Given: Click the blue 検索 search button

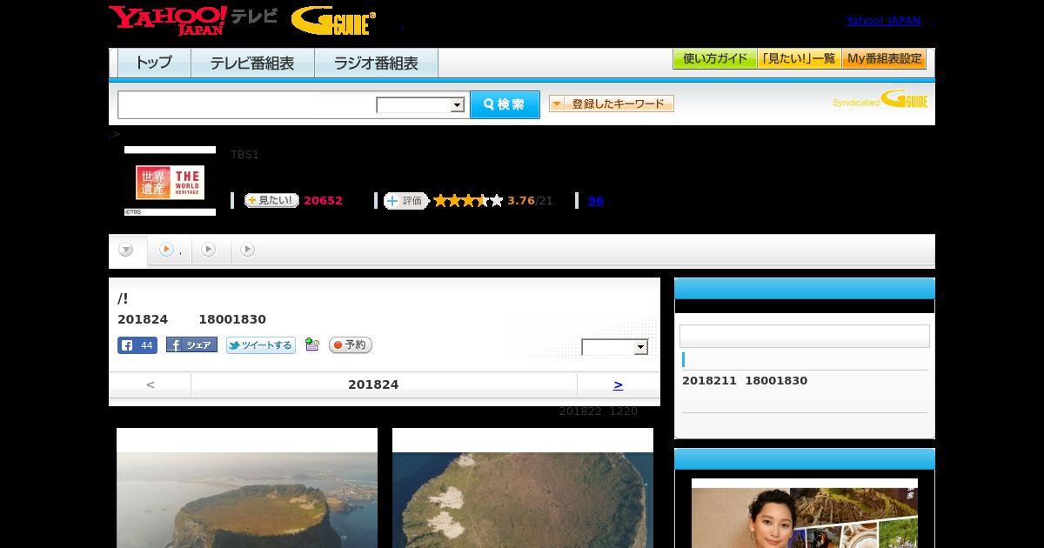Looking at the screenshot, I should click(x=505, y=104).
